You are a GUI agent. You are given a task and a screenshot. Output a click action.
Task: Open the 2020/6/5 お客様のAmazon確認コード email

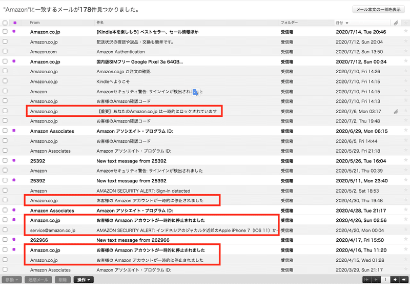pos(124,141)
